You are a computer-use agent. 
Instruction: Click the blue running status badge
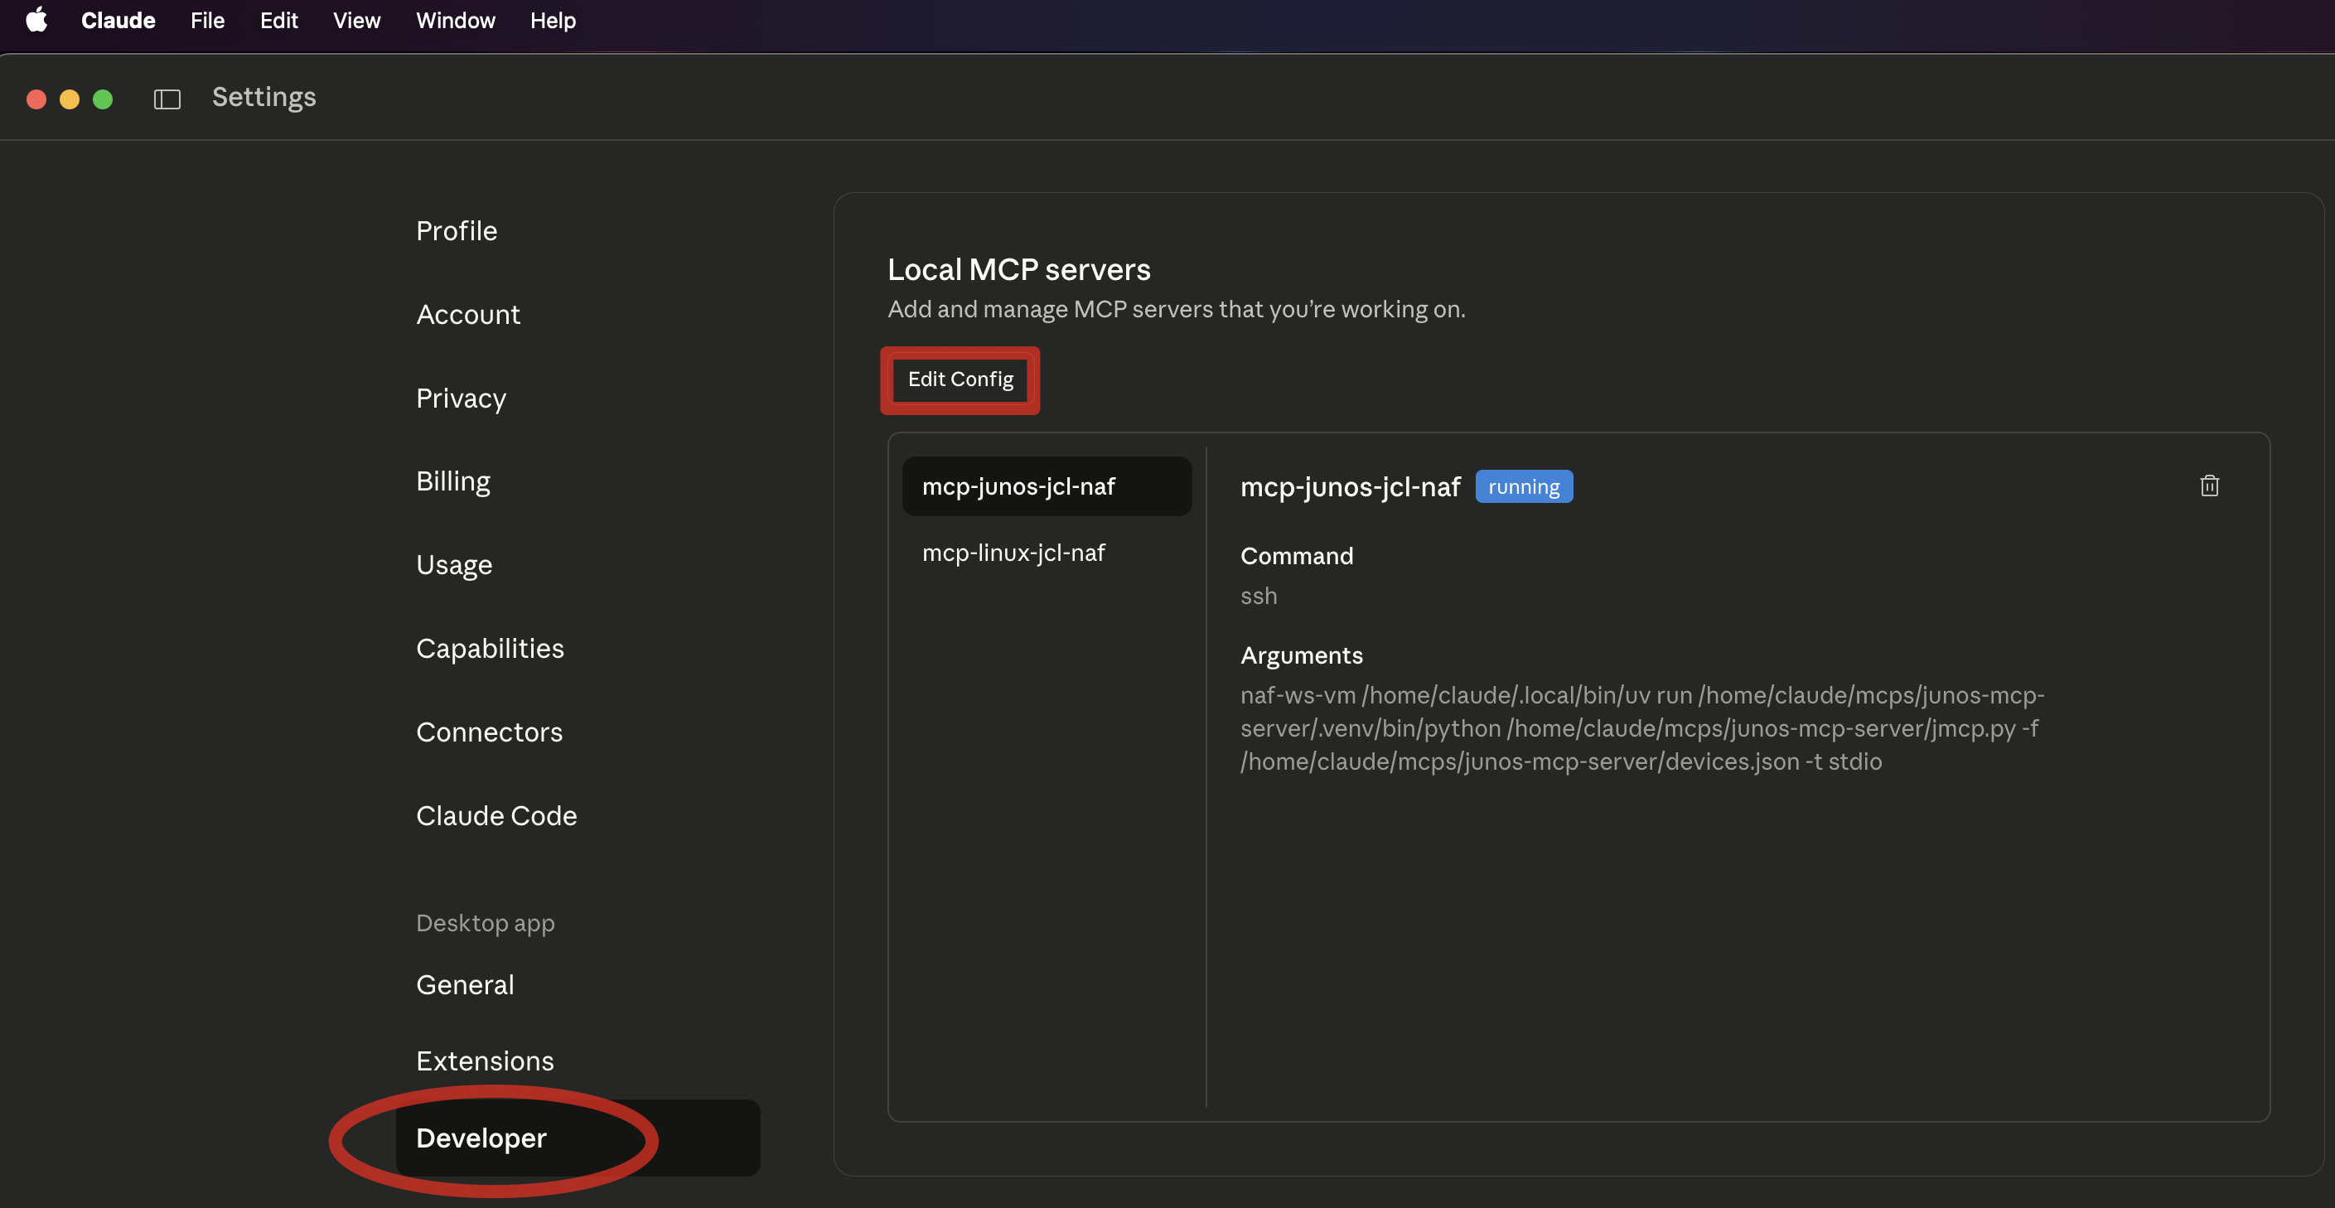[x=1525, y=486]
